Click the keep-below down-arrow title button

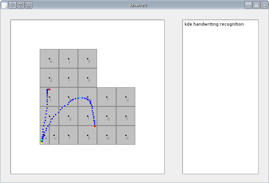(21, 5)
